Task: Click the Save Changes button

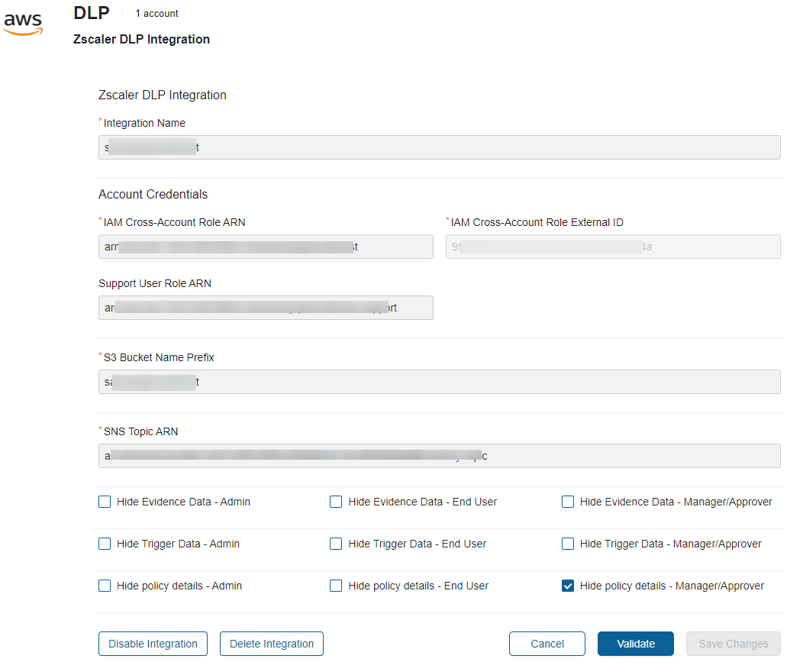Action: click(733, 644)
